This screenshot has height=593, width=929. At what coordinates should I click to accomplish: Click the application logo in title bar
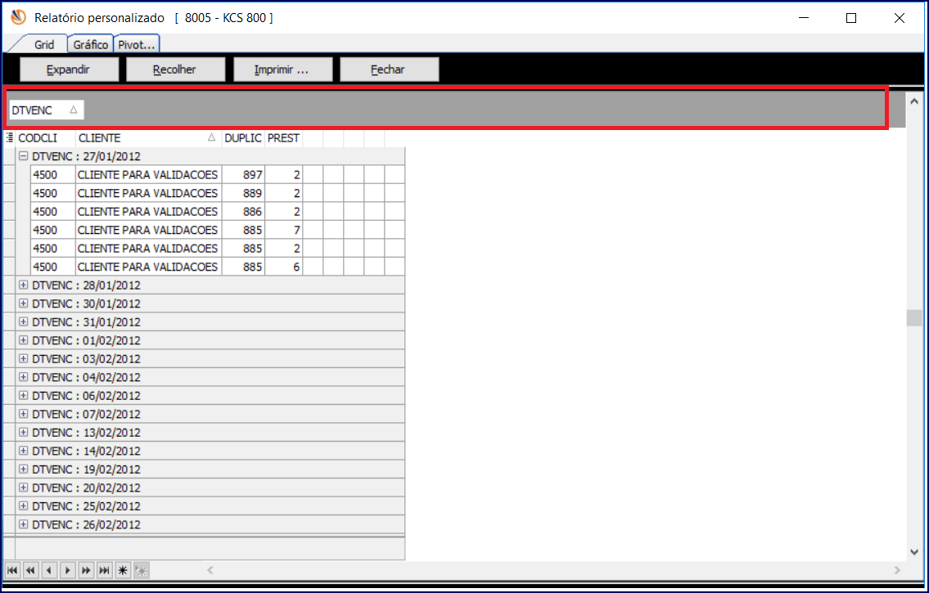18,18
